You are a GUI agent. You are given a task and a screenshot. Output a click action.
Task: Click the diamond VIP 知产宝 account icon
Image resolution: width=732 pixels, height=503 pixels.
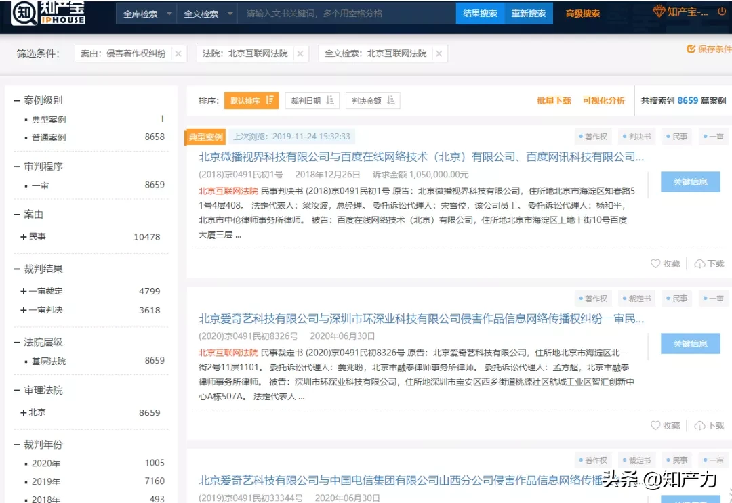point(659,12)
